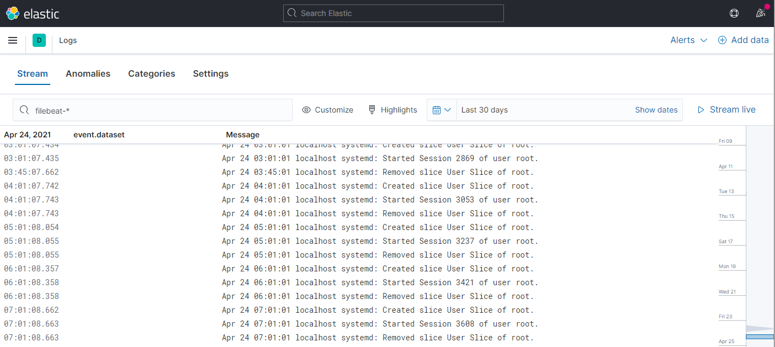Click the Fri 23 minimap marker
The image size is (775, 347).
725,317
